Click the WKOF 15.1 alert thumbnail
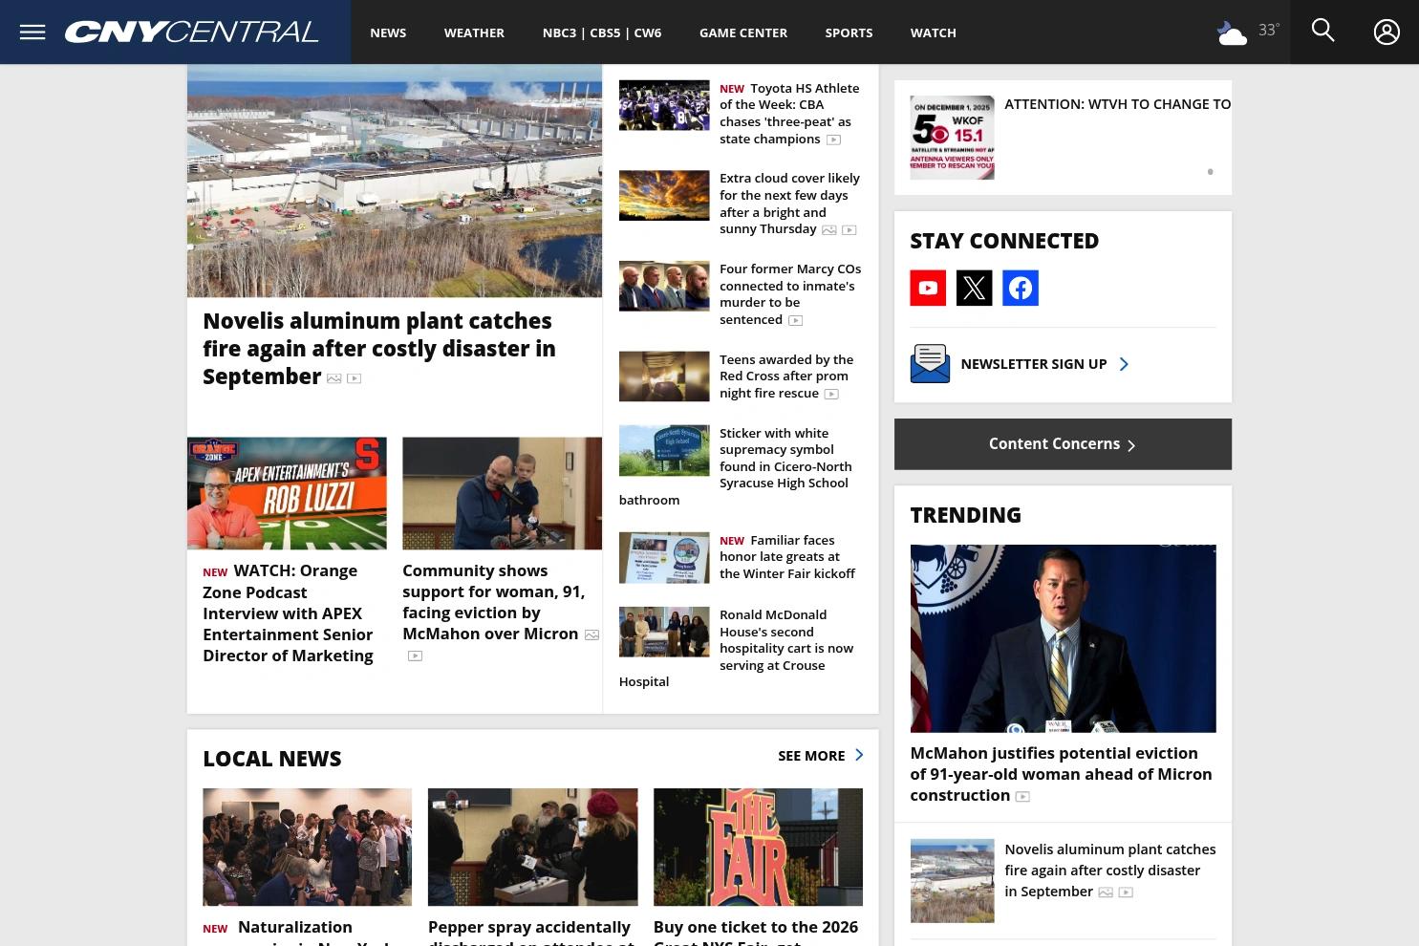This screenshot has width=1419, height=946. [x=952, y=138]
